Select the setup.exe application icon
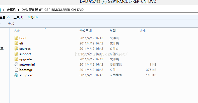 pyautogui.click(x=16, y=75)
